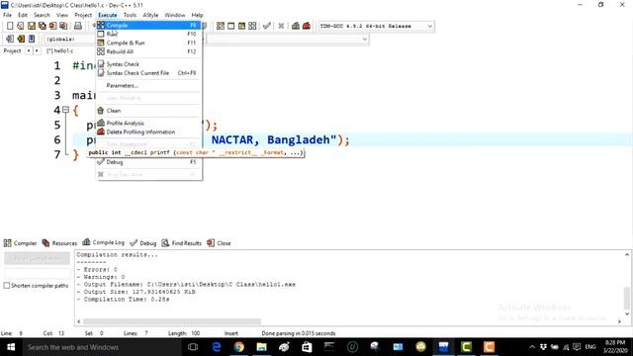Select Run in the Execute menu

tap(148, 34)
